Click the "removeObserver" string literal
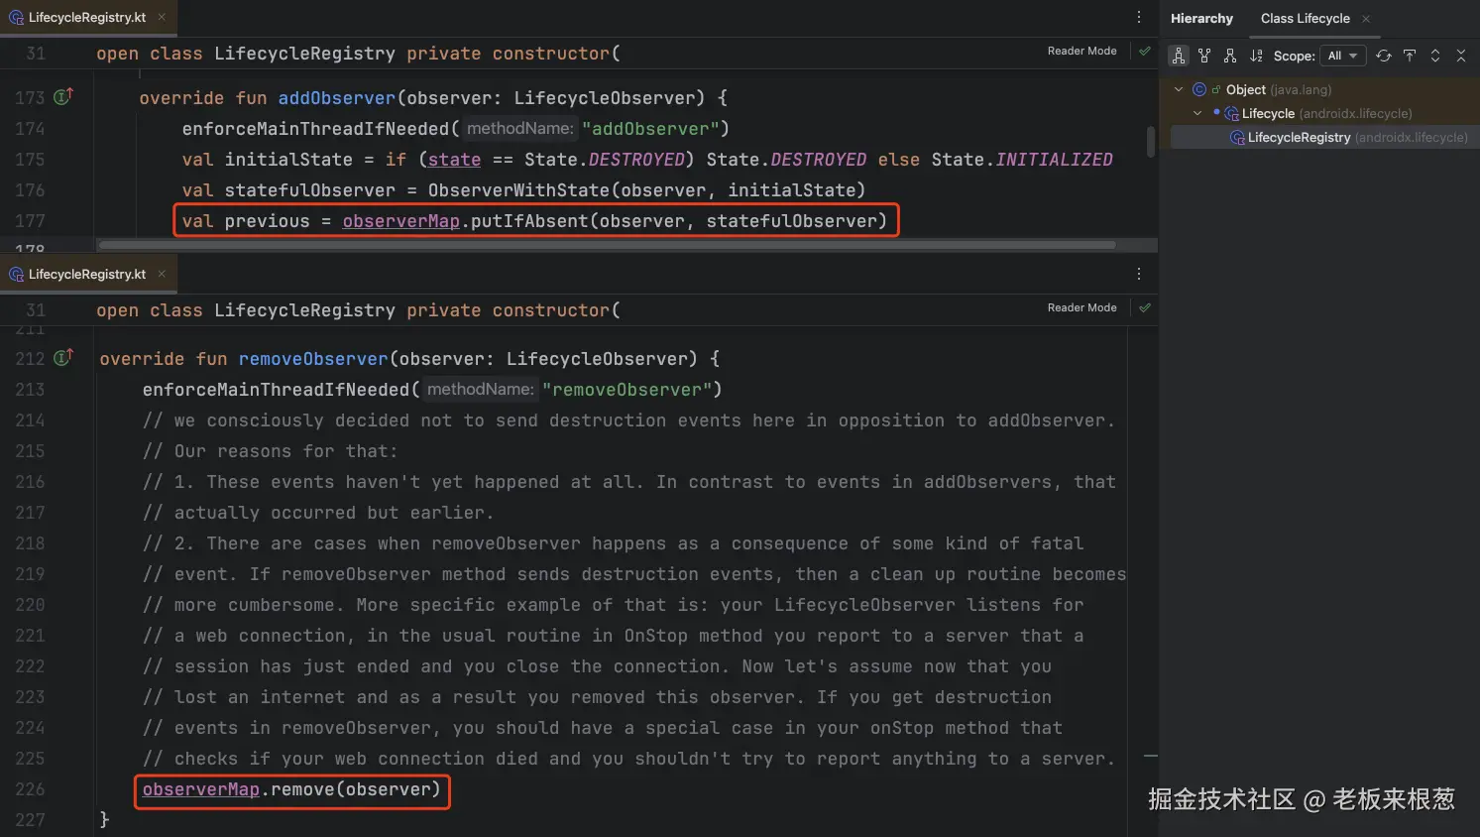This screenshot has height=837, width=1480. [626, 389]
